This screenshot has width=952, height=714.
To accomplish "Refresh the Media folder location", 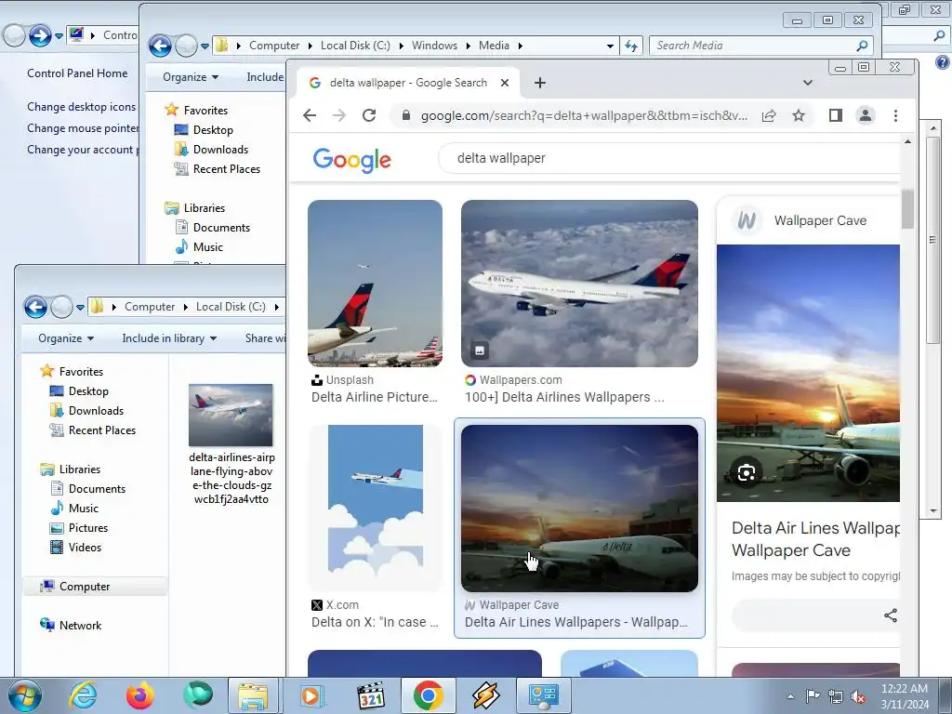I will click(x=631, y=46).
